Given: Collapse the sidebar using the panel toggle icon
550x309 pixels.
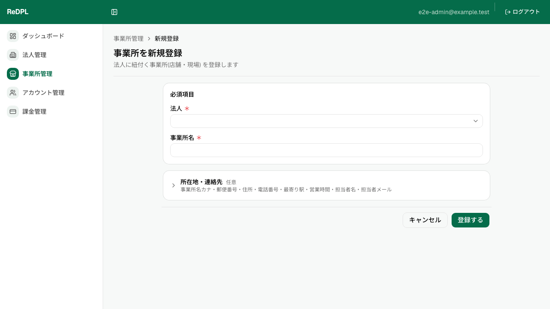Looking at the screenshot, I should tap(114, 12).
